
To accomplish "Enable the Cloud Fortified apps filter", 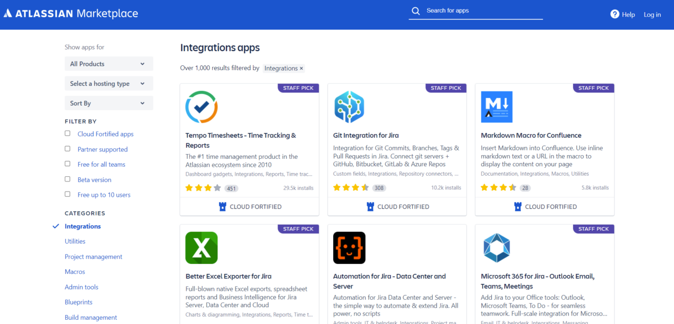I will click(x=67, y=133).
